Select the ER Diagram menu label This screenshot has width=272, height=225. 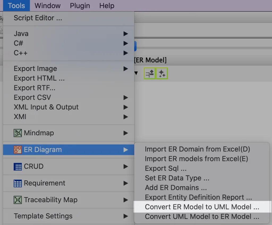pos(43,150)
